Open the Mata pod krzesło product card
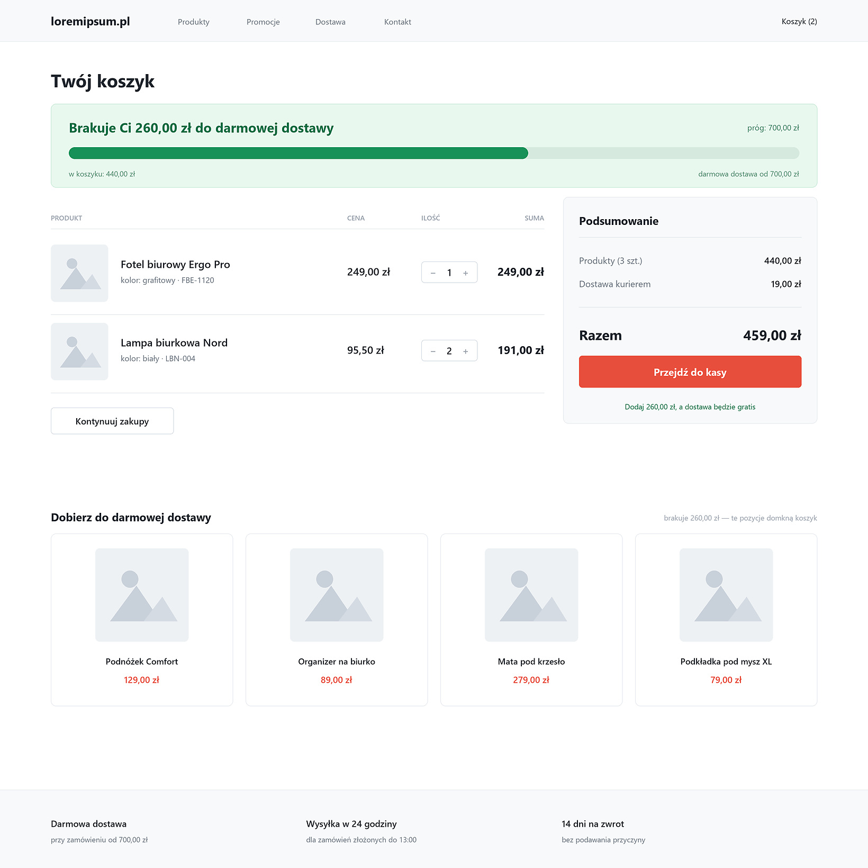The width and height of the screenshot is (868, 868). click(x=531, y=620)
